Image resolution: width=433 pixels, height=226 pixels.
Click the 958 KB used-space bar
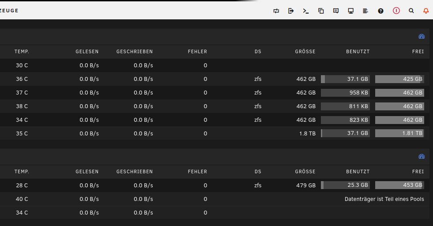pos(345,93)
